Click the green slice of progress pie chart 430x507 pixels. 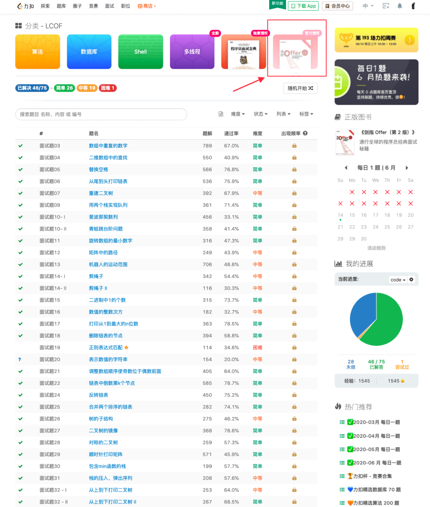(x=386, y=323)
